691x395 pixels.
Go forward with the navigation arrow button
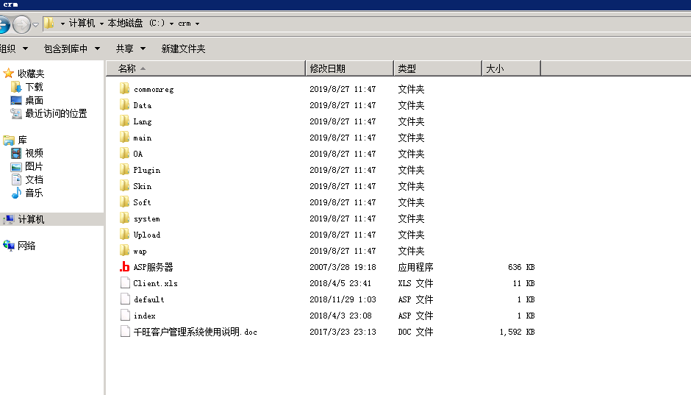tap(21, 24)
